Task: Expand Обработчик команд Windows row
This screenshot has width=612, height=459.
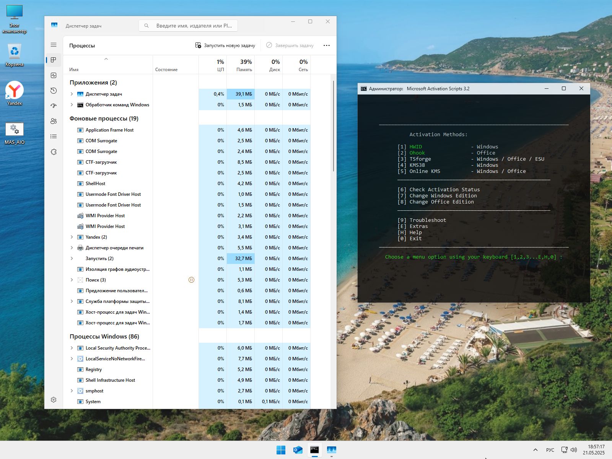Action: 72,105
